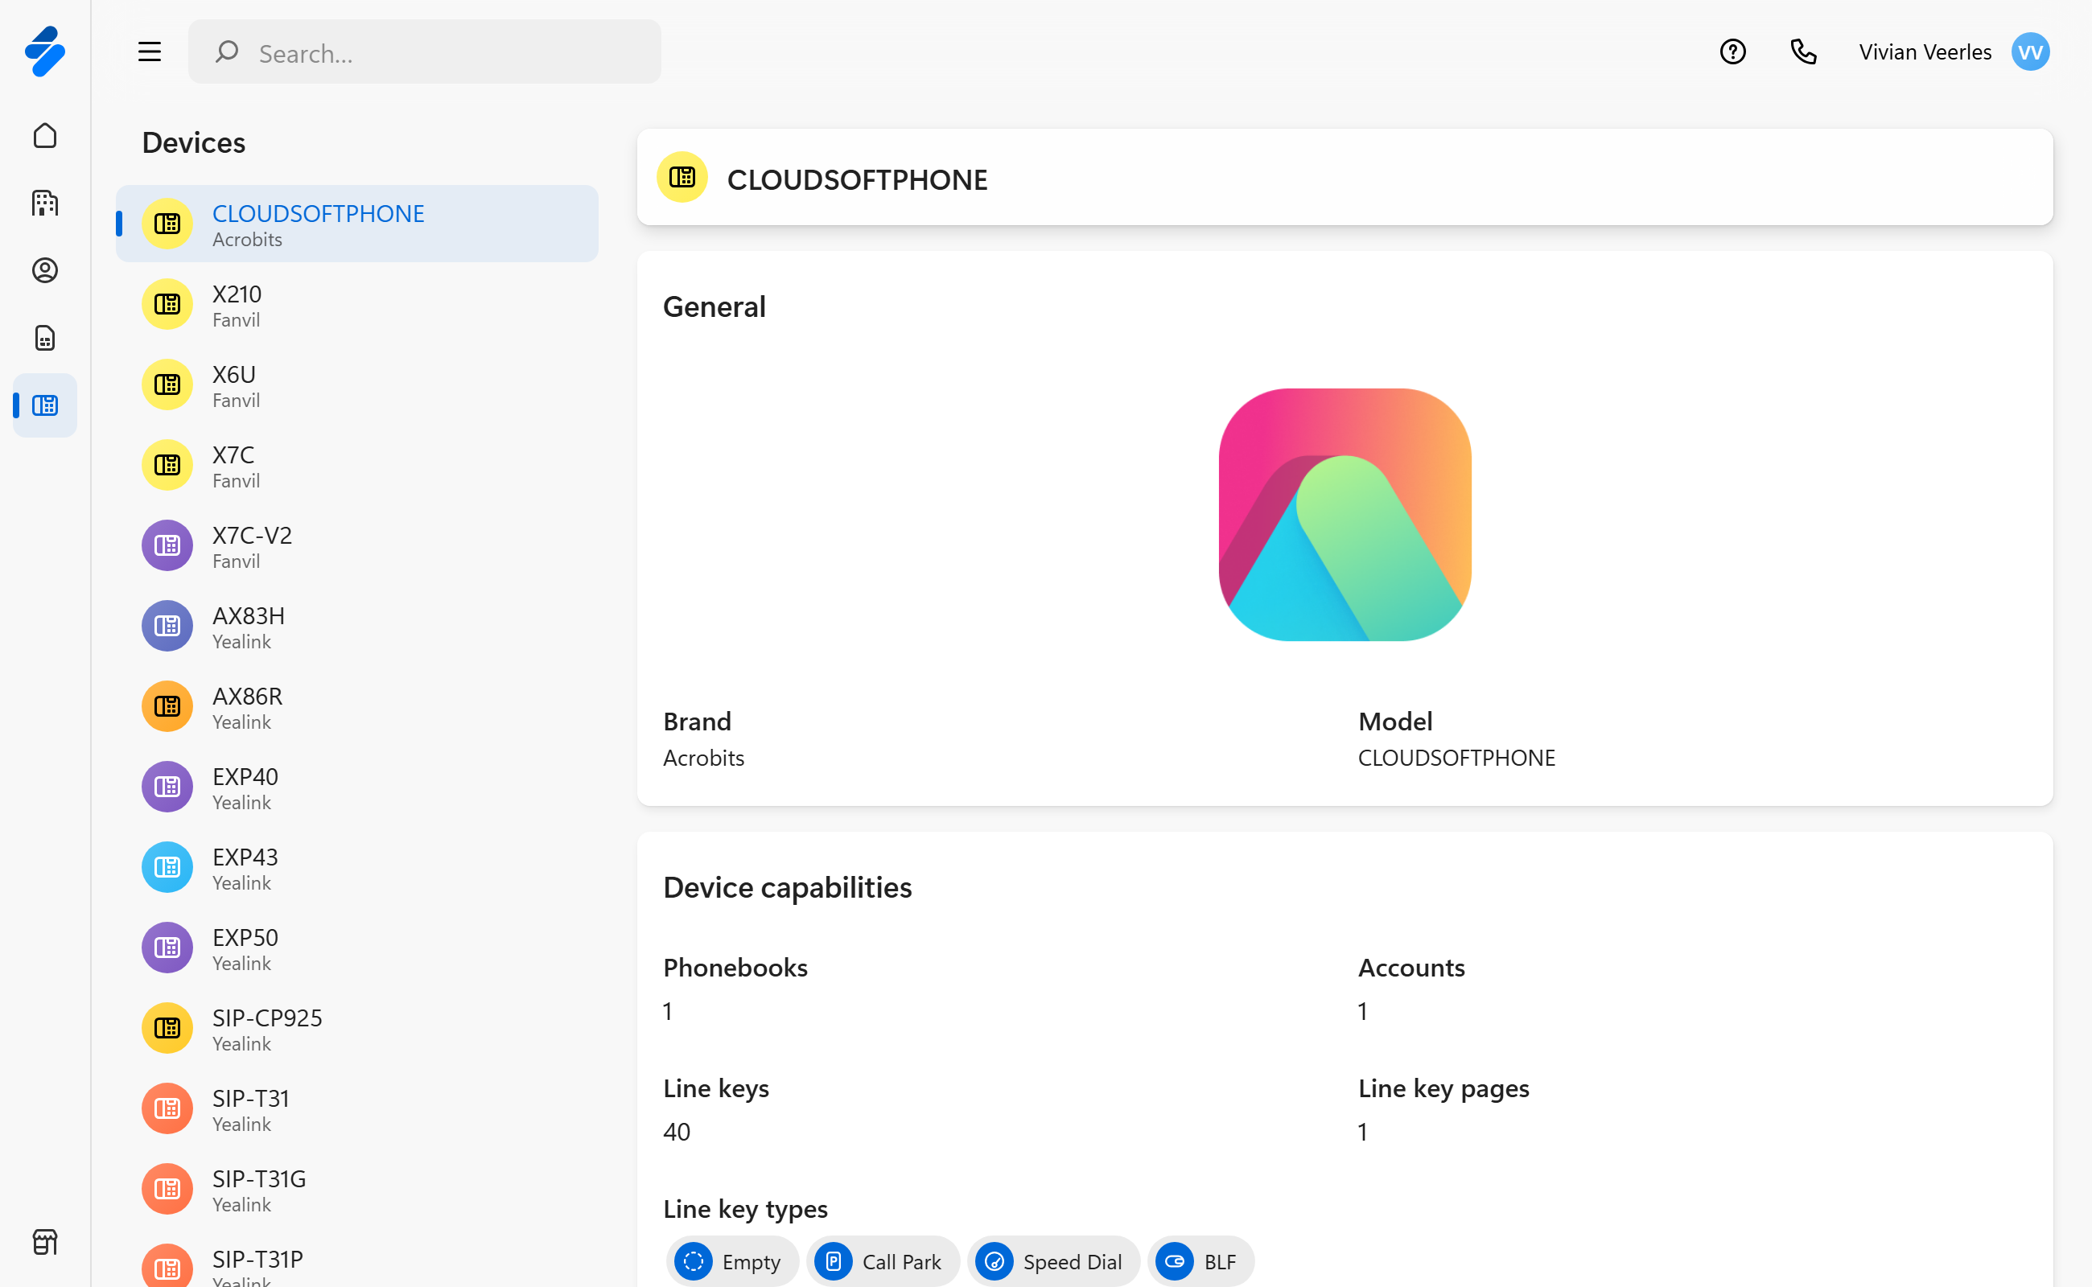Viewport: 2092px width, 1287px height.
Task: Open the building organization sidebar icon
Action: point(45,203)
